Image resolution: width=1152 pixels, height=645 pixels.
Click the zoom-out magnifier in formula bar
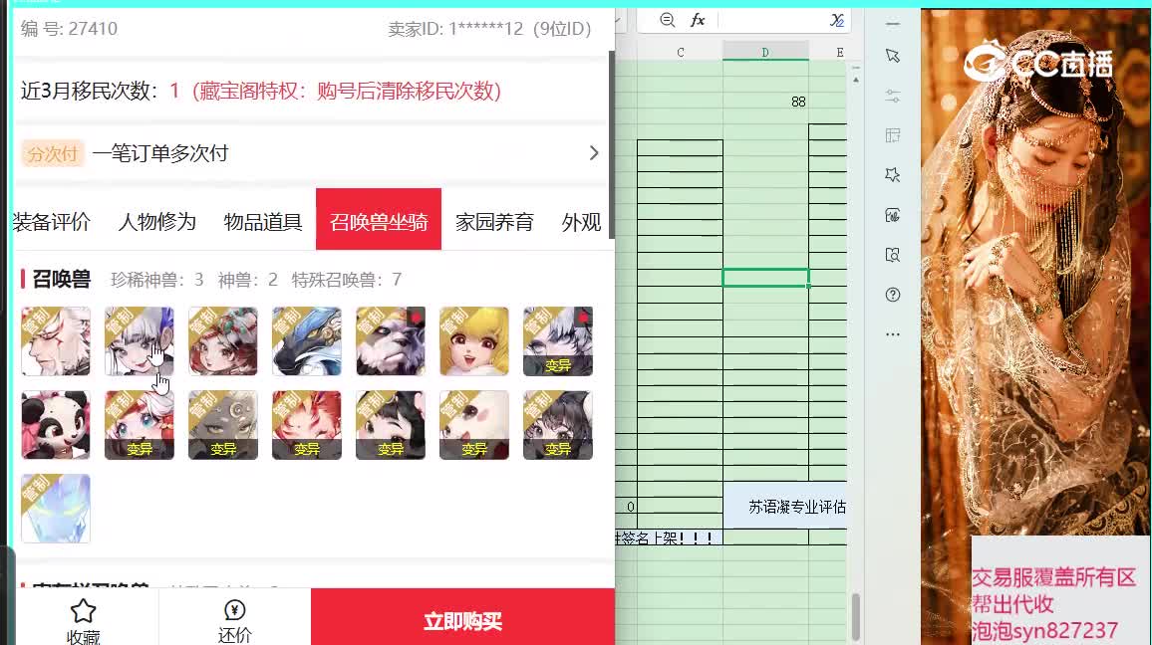pyautogui.click(x=667, y=20)
